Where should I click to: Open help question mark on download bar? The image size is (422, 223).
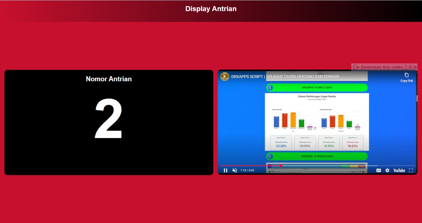(410, 67)
